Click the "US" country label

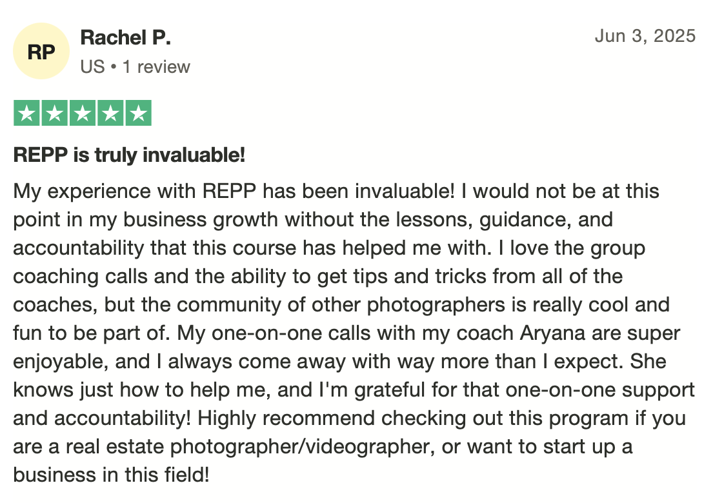click(92, 67)
